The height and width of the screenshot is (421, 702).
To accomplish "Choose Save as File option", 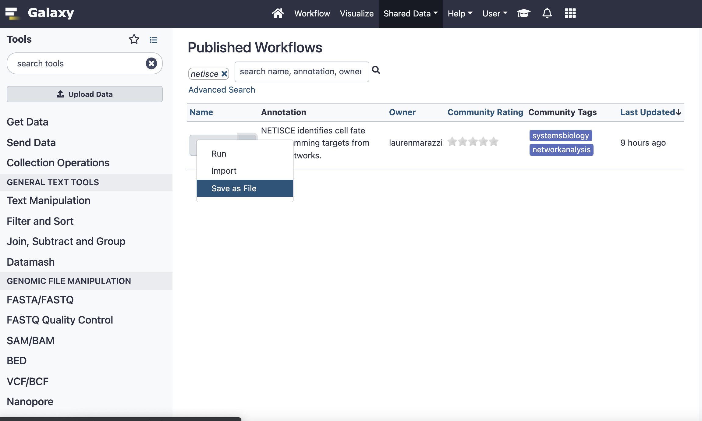I will tap(245, 188).
